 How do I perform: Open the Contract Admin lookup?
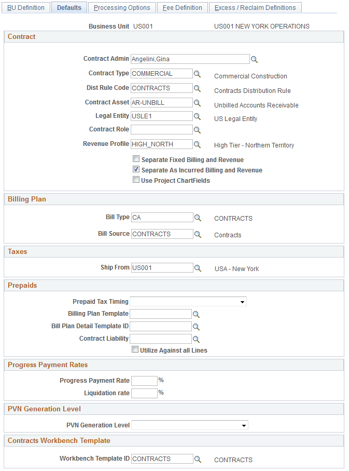tap(254, 59)
